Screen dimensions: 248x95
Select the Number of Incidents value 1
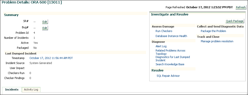click(x=34, y=38)
